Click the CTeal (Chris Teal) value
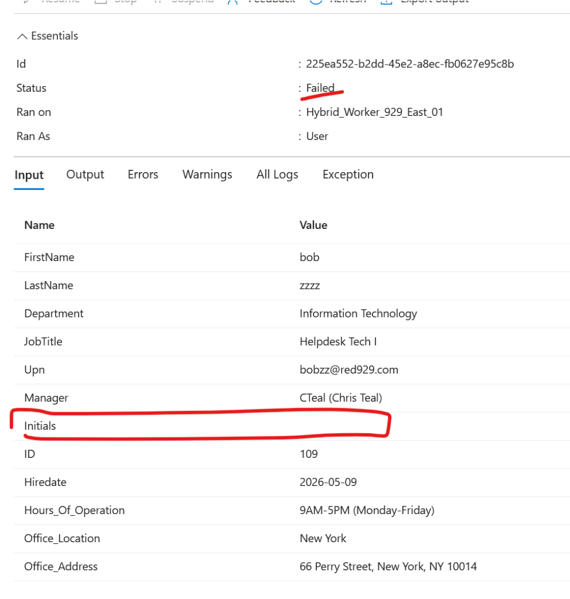Viewport: 570px width, 599px height. coord(341,398)
